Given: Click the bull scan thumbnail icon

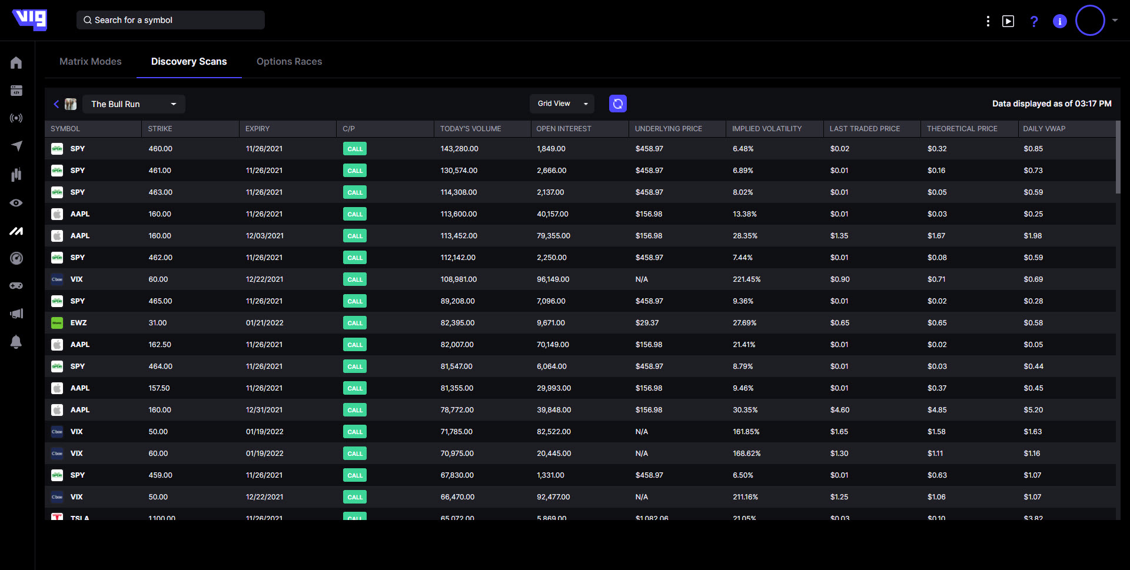Looking at the screenshot, I should 71,104.
